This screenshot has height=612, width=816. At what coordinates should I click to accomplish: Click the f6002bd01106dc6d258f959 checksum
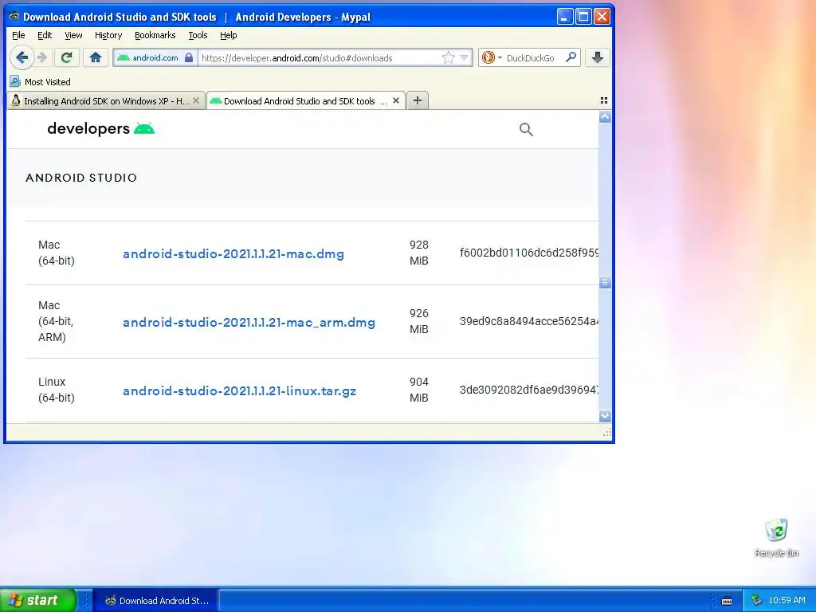pyautogui.click(x=529, y=253)
